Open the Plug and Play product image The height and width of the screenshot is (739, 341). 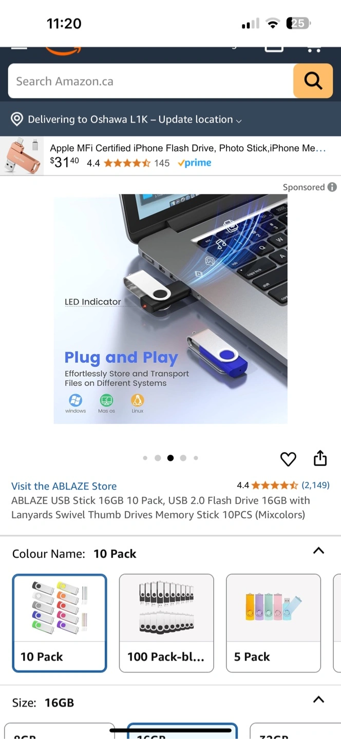click(x=170, y=309)
